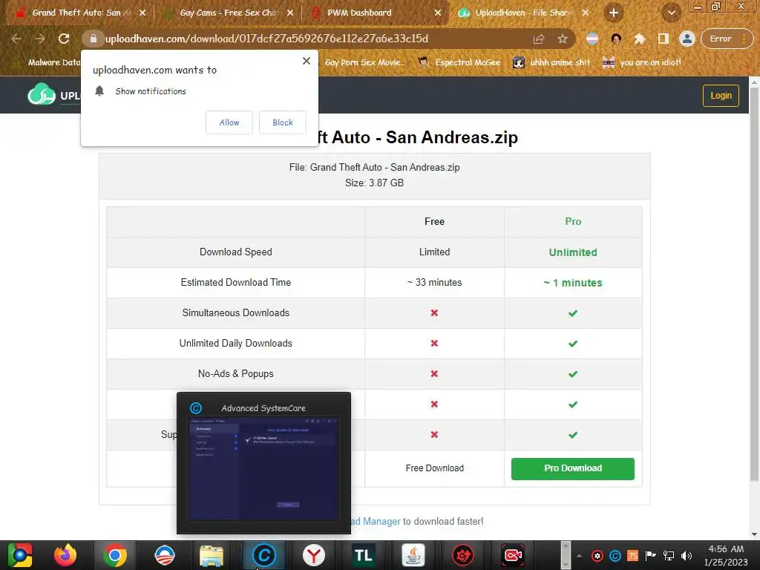The width and height of the screenshot is (760, 570).
Task: Click the share page icon in address bar
Action: pos(539,39)
